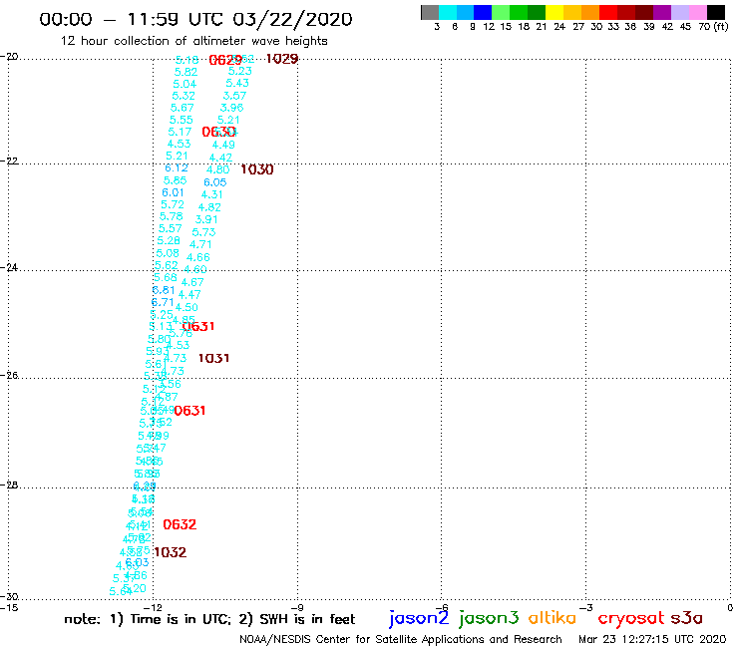
Task: Click wave height value '5.43'
Action: pos(237,84)
